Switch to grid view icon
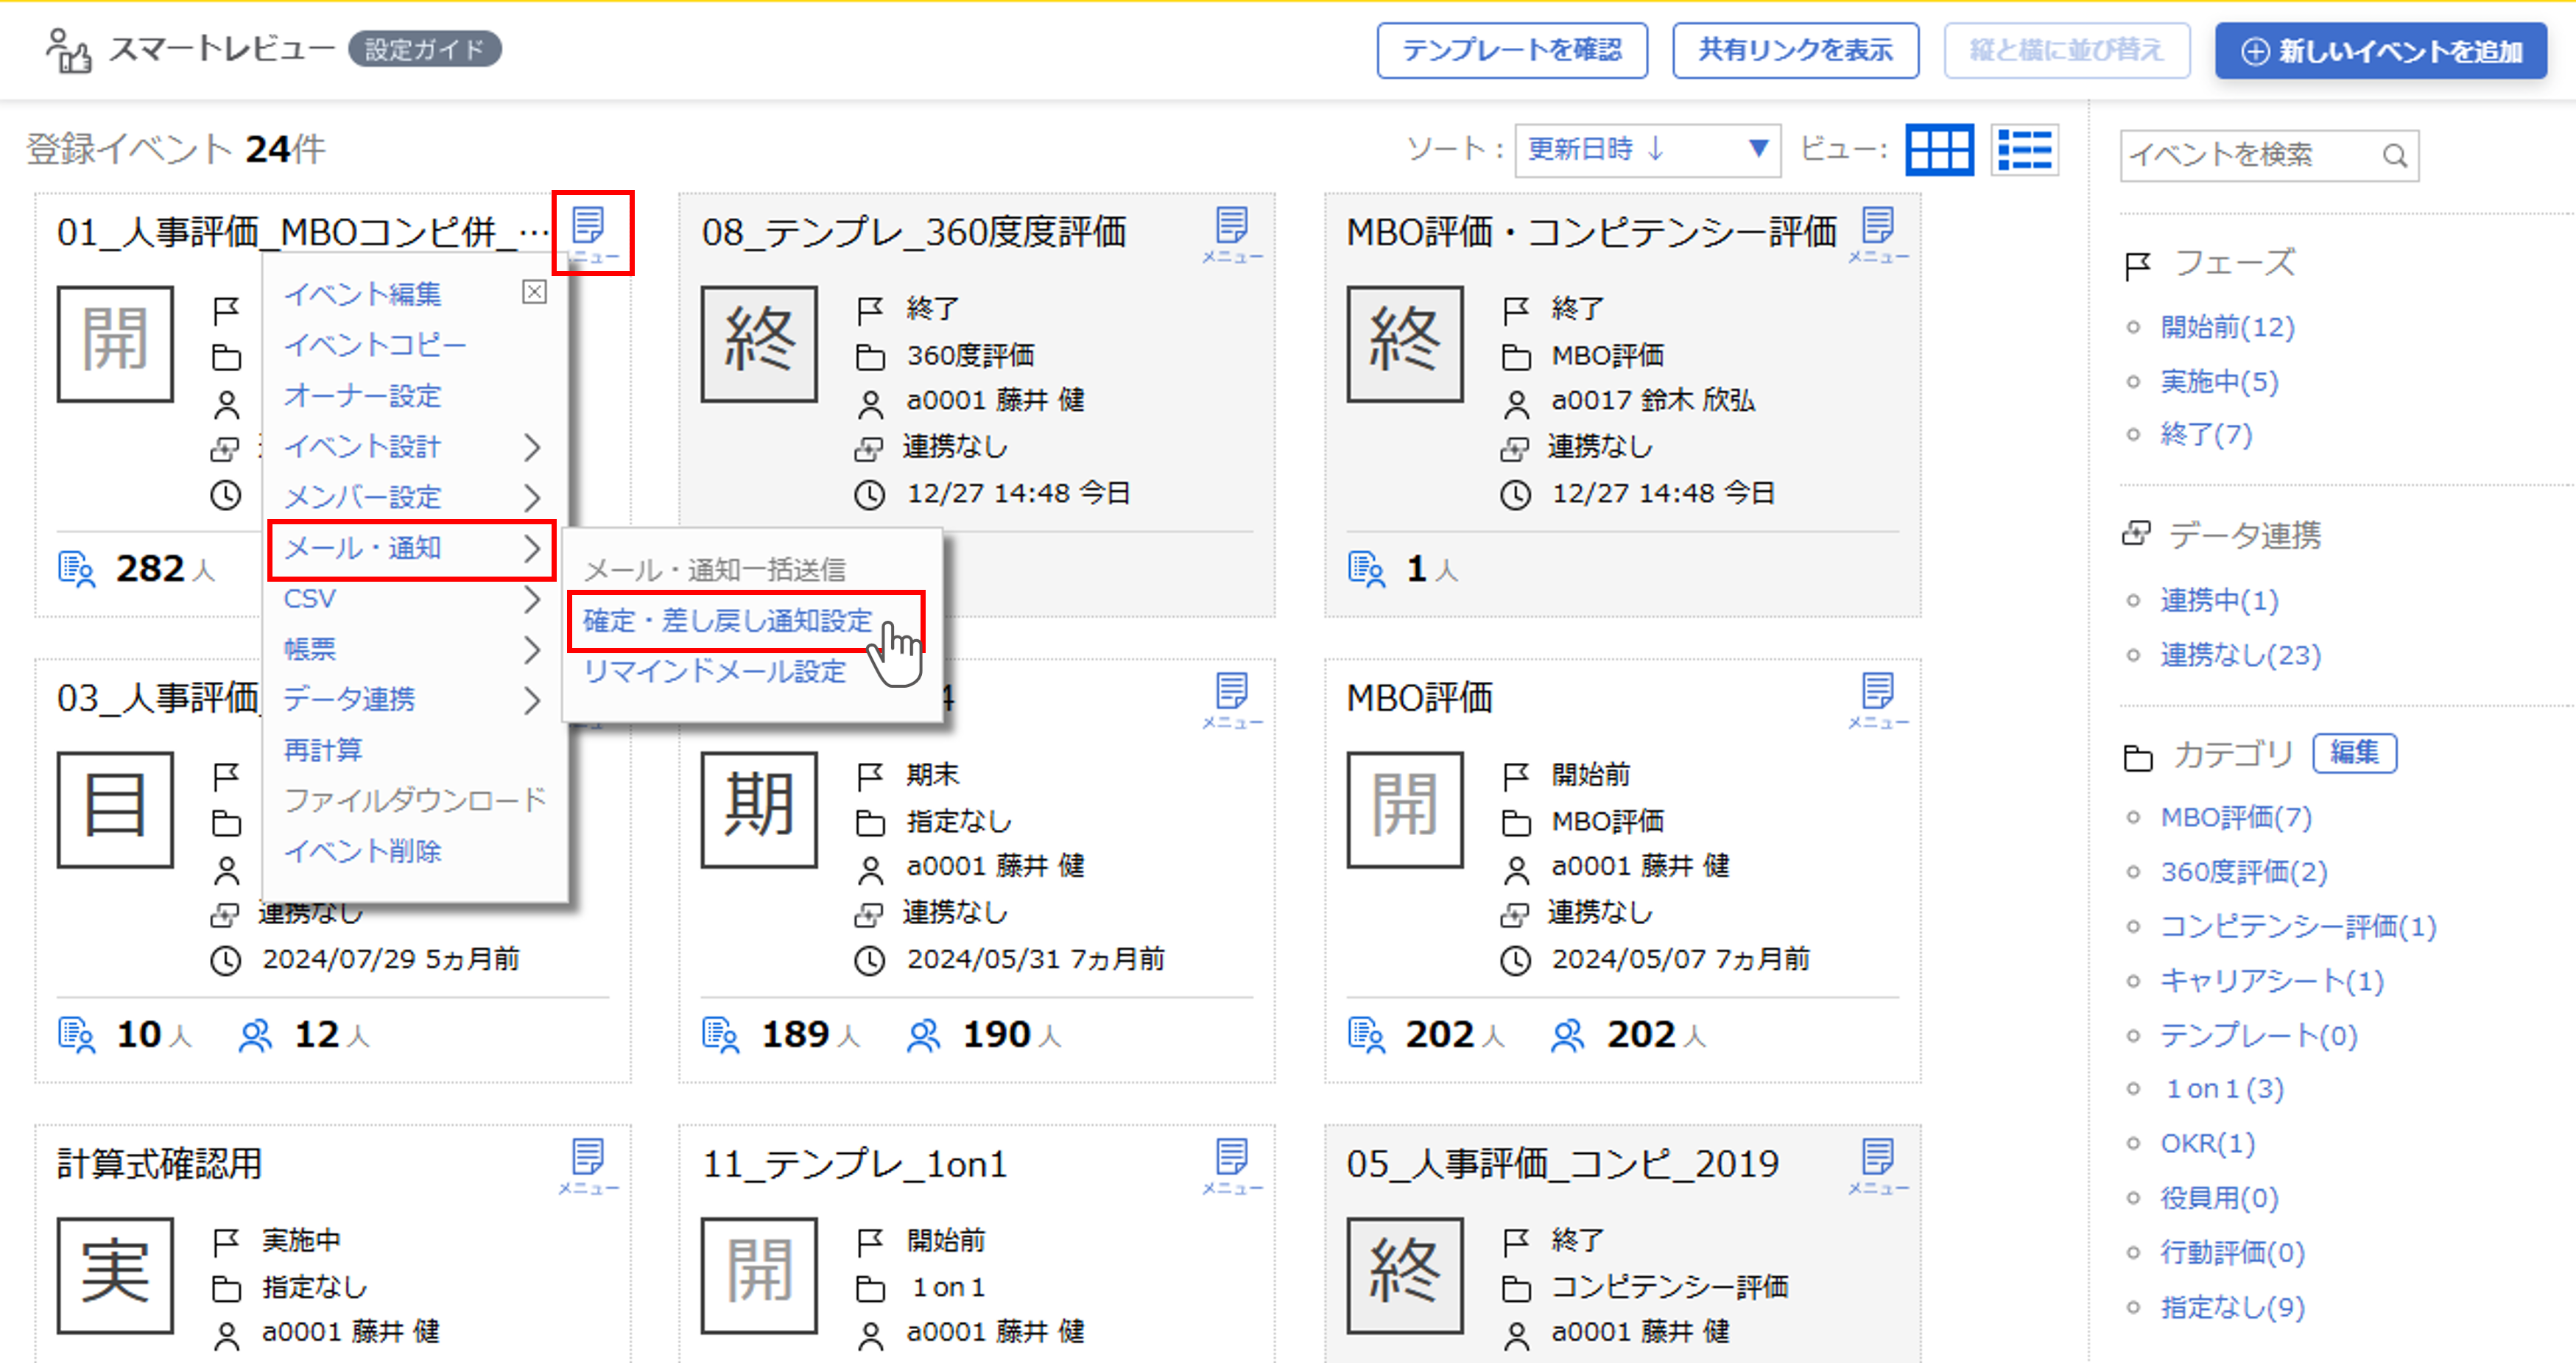 click(1939, 151)
